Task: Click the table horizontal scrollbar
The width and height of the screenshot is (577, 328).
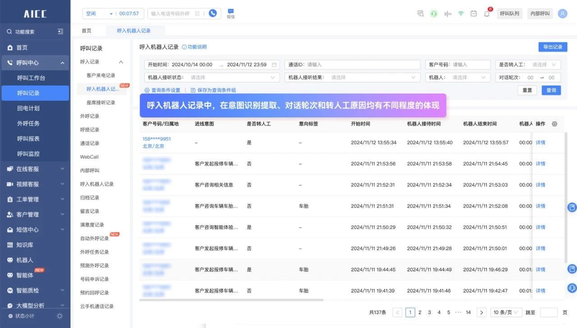Action: pyautogui.click(x=231, y=300)
